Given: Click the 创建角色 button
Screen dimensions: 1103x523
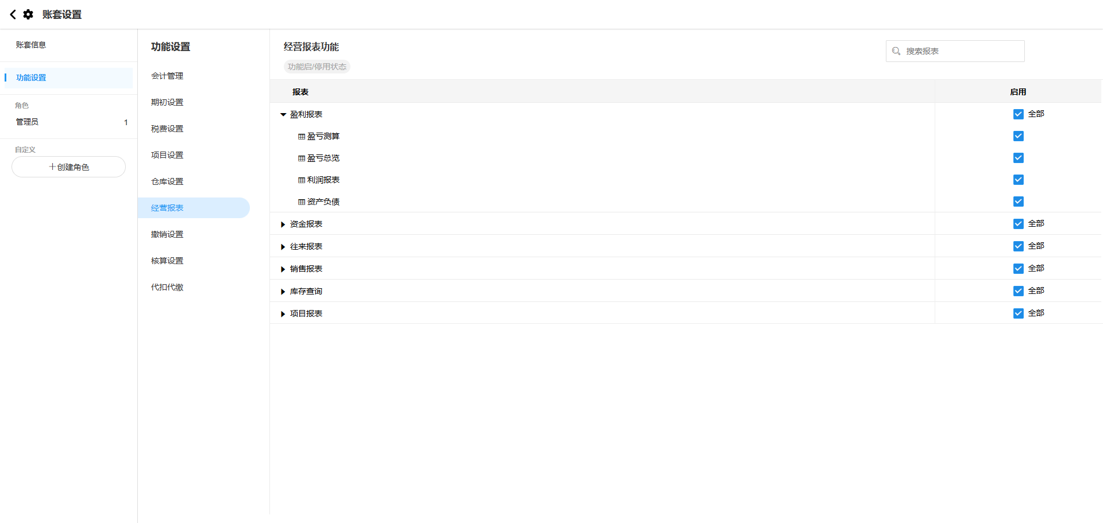Looking at the screenshot, I should (69, 167).
